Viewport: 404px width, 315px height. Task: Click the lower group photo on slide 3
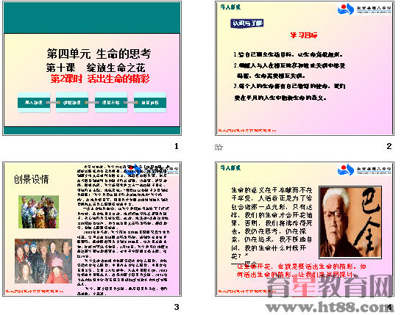pyautogui.click(x=43, y=261)
